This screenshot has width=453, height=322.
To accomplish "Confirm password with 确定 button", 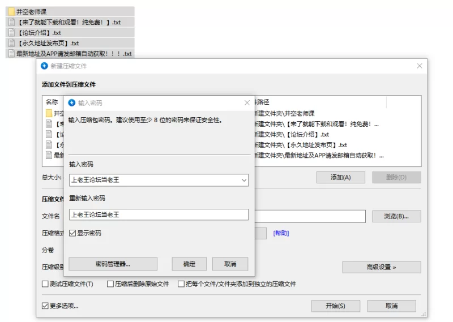I will (x=189, y=264).
